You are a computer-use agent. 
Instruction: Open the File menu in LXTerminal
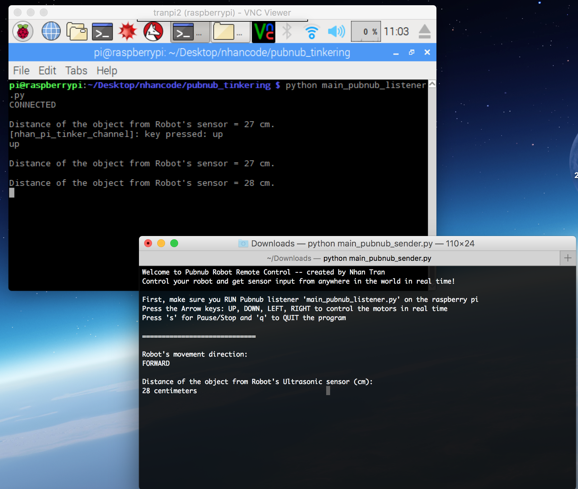[x=21, y=70]
